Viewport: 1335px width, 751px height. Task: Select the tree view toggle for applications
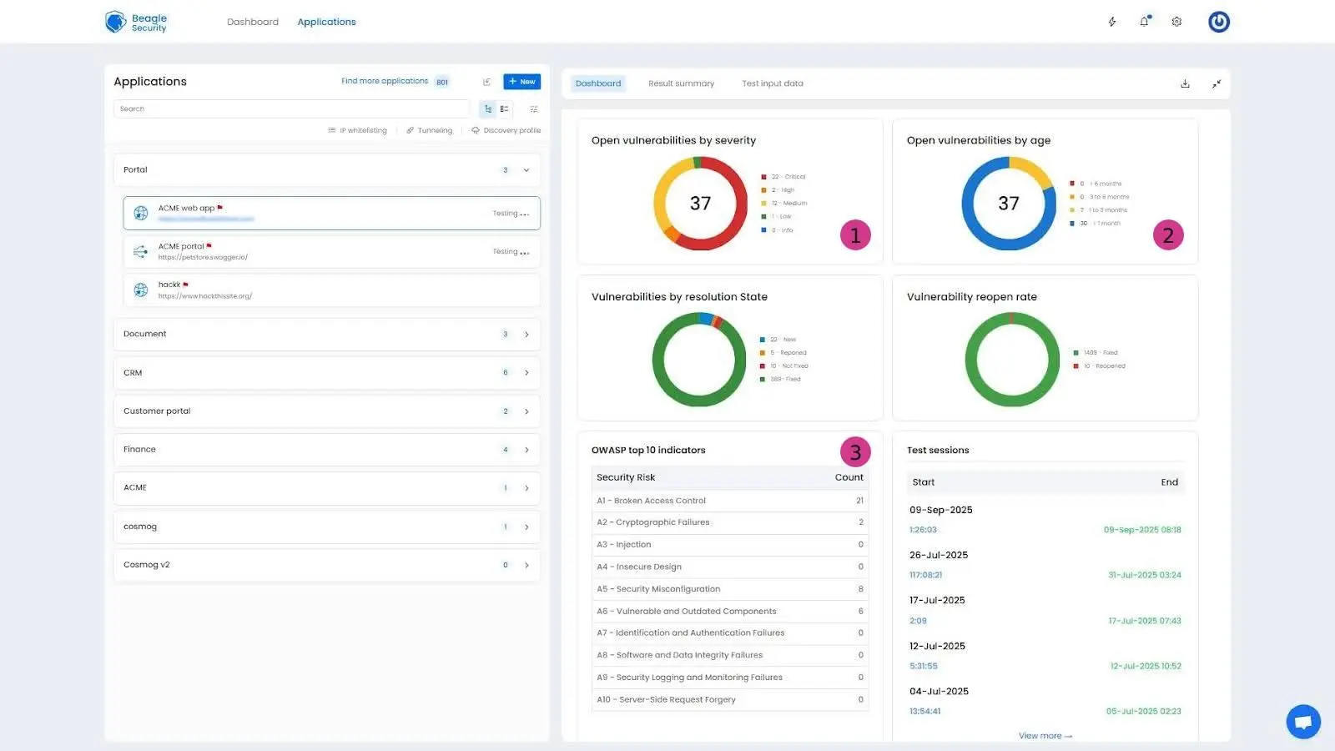click(488, 108)
